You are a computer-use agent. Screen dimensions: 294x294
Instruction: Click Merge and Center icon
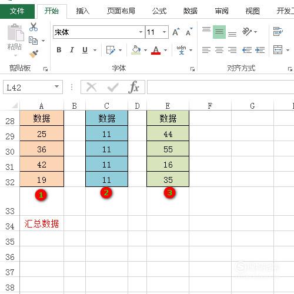coord(278,50)
